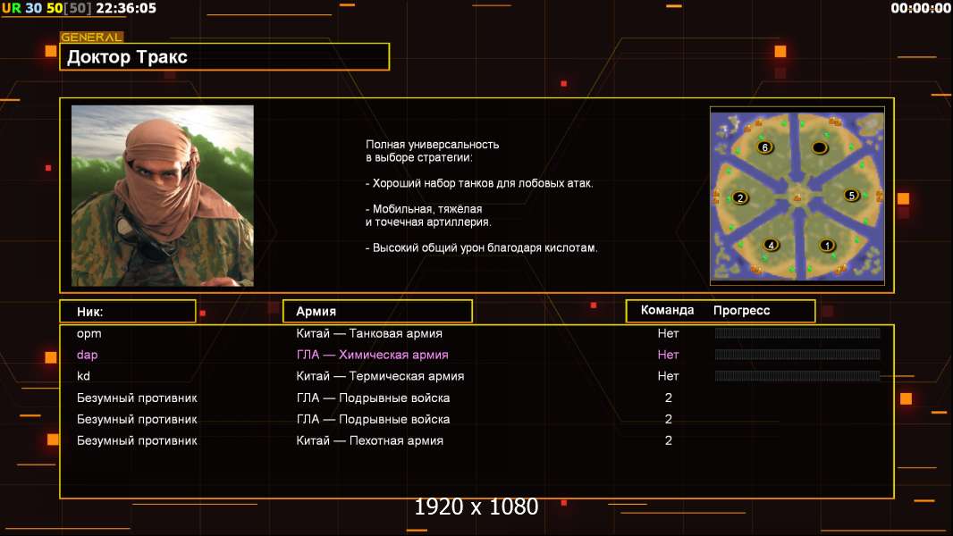
Task: Click the Высокий общий урон description line
Action: [x=481, y=247]
